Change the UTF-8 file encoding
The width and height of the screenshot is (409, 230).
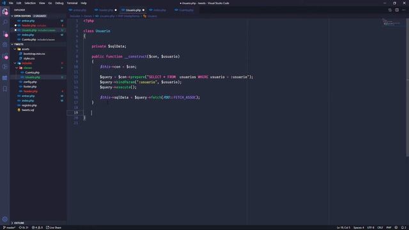pos(371,227)
